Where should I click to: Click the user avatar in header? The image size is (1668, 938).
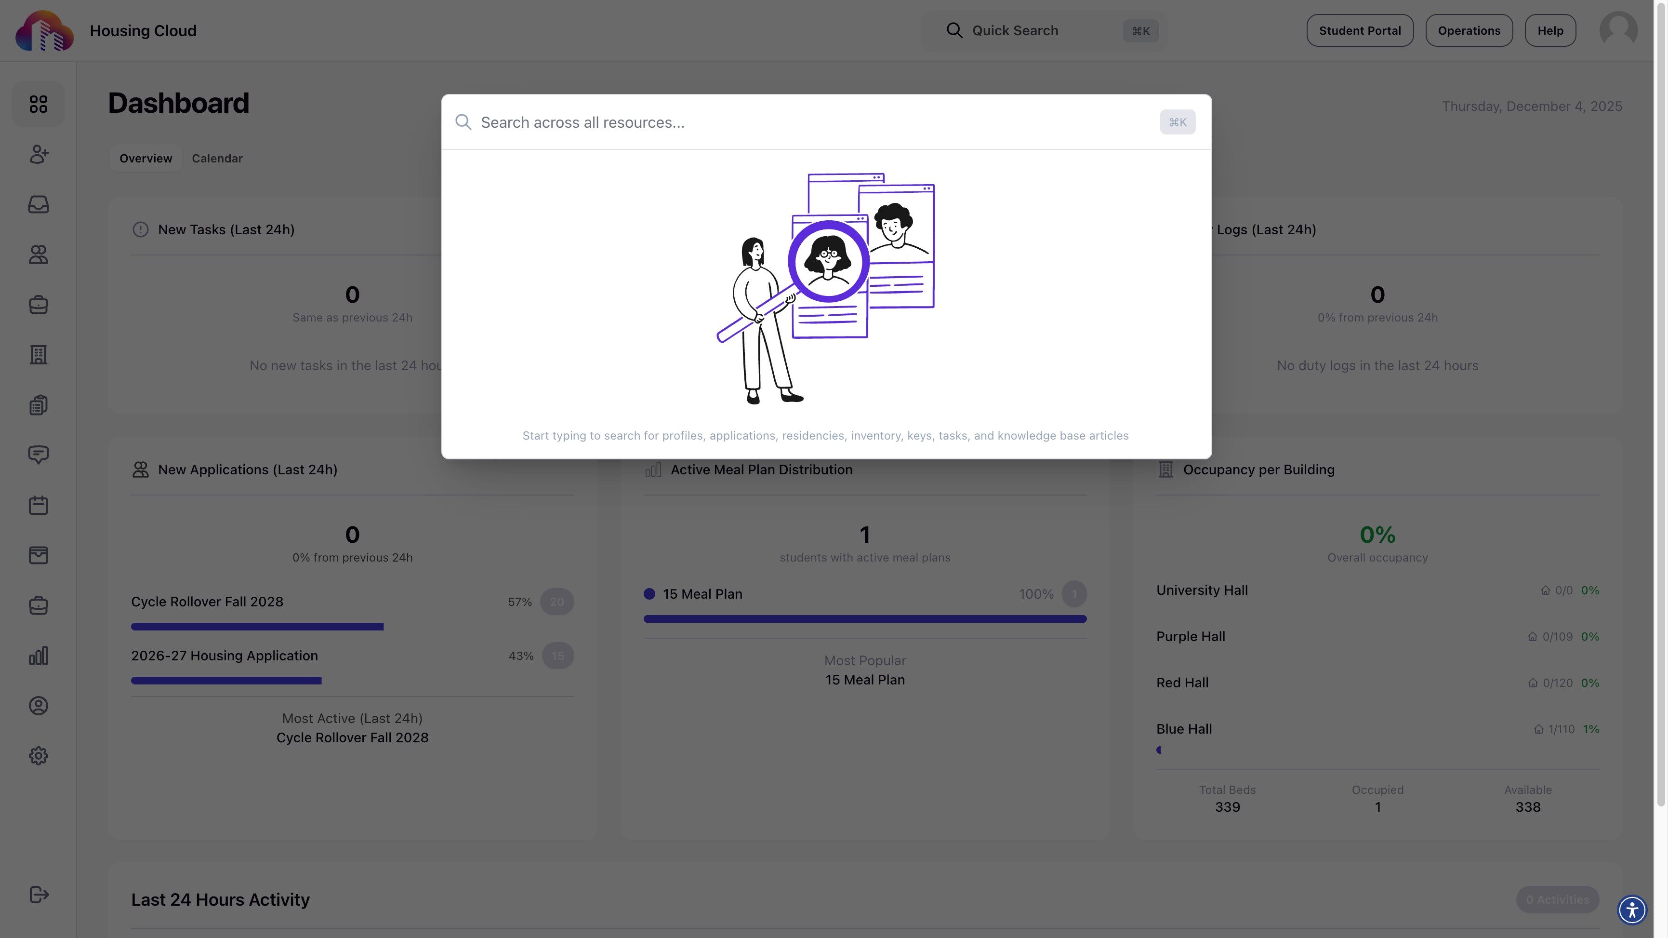coord(1618,30)
